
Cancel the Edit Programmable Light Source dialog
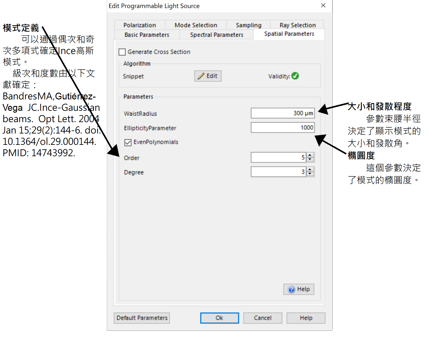coord(263,318)
